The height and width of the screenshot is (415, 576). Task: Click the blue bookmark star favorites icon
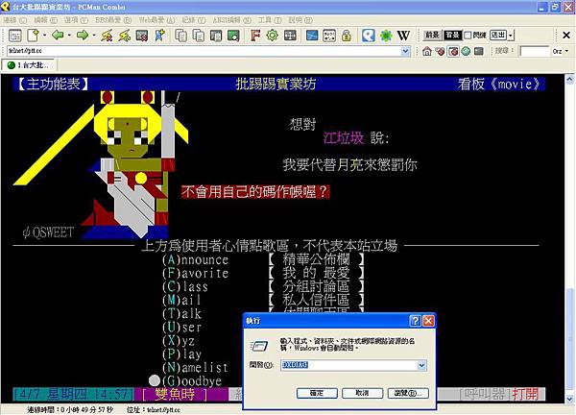[x=159, y=36]
